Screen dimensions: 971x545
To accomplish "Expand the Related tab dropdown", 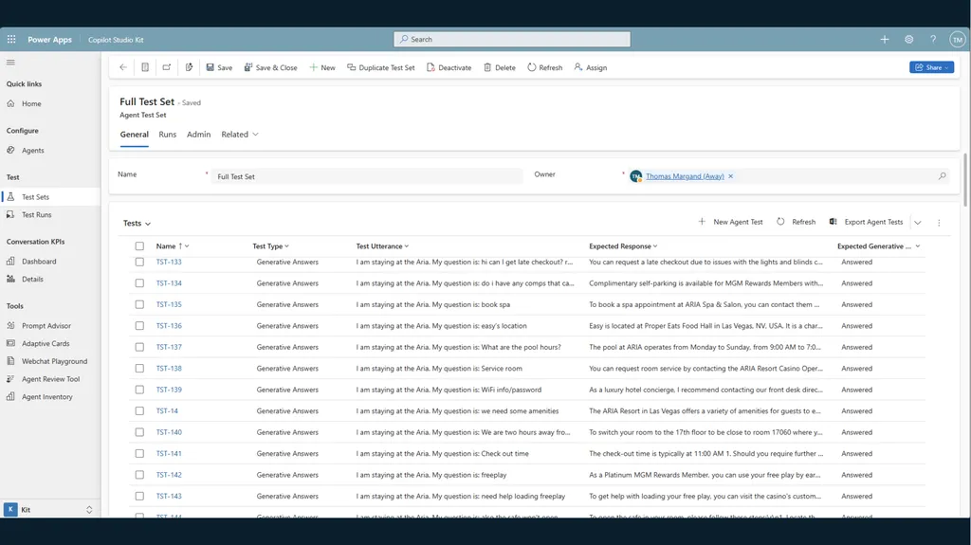I will pos(240,135).
